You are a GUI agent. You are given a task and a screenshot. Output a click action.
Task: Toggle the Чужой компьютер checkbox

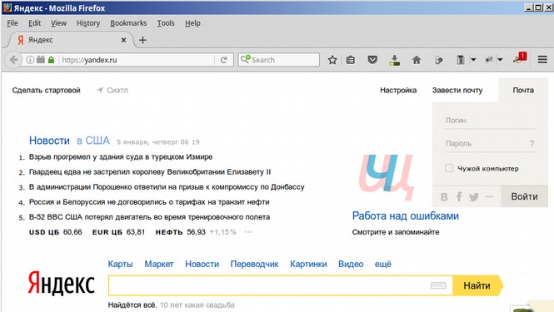449,168
